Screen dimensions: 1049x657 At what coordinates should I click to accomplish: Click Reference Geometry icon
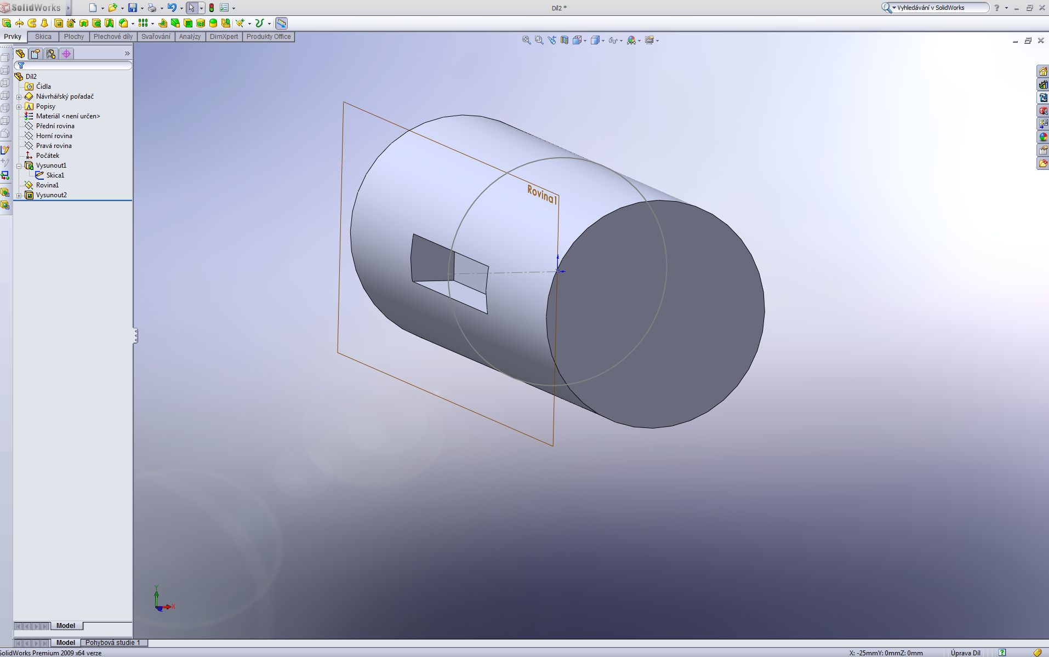[240, 23]
